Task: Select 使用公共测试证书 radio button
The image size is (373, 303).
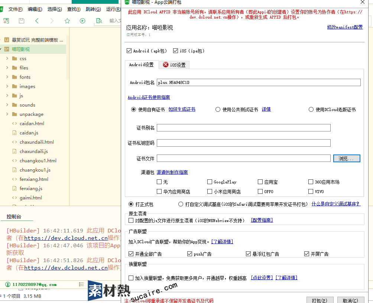Action: [218, 110]
